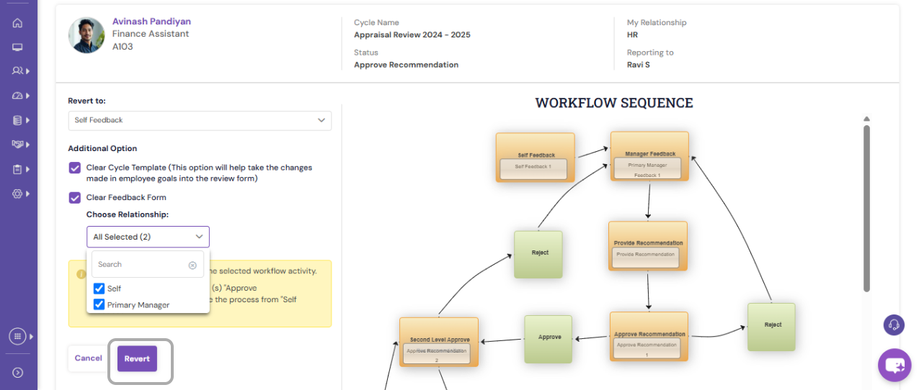Select the green Approve node
The image size is (919, 390).
549,338
